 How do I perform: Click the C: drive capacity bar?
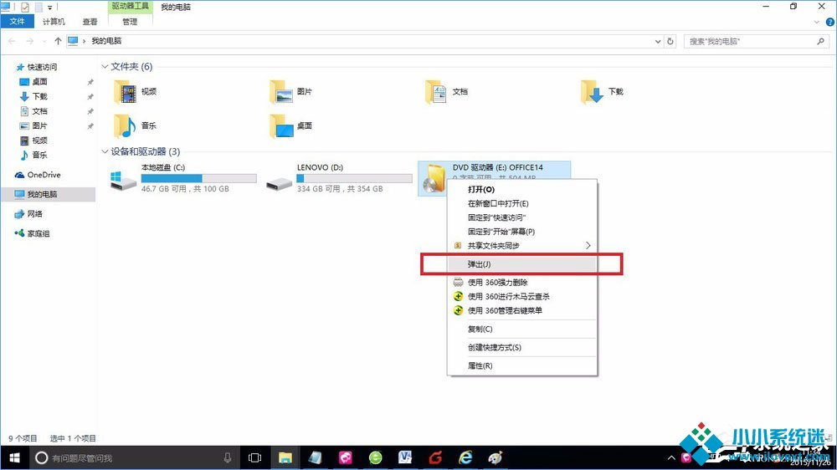[x=198, y=178]
